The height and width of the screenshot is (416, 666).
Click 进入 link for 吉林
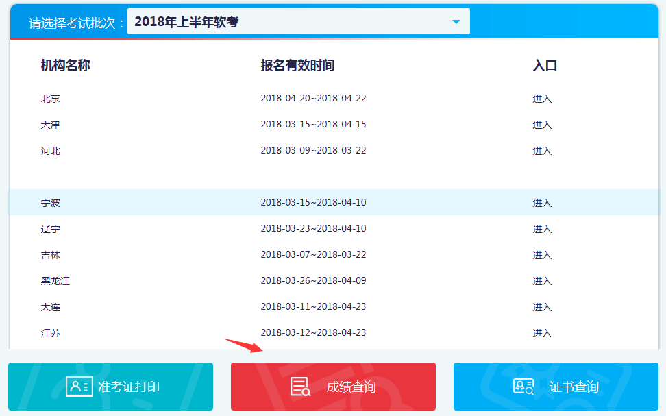[542, 255]
